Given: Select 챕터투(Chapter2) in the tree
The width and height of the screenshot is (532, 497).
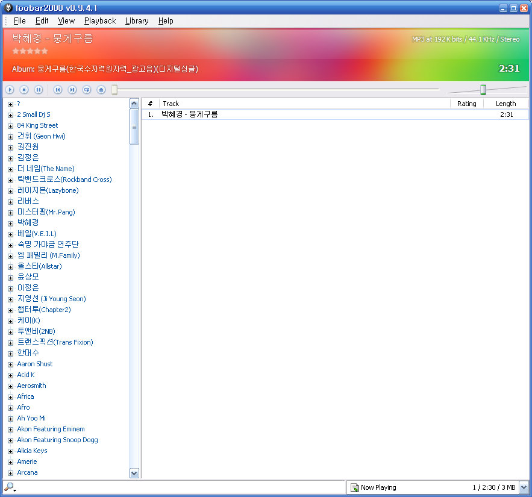Looking at the screenshot, I should (44, 310).
